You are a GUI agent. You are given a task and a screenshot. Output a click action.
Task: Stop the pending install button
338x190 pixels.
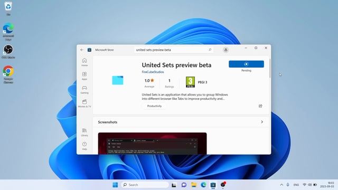[x=246, y=64]
